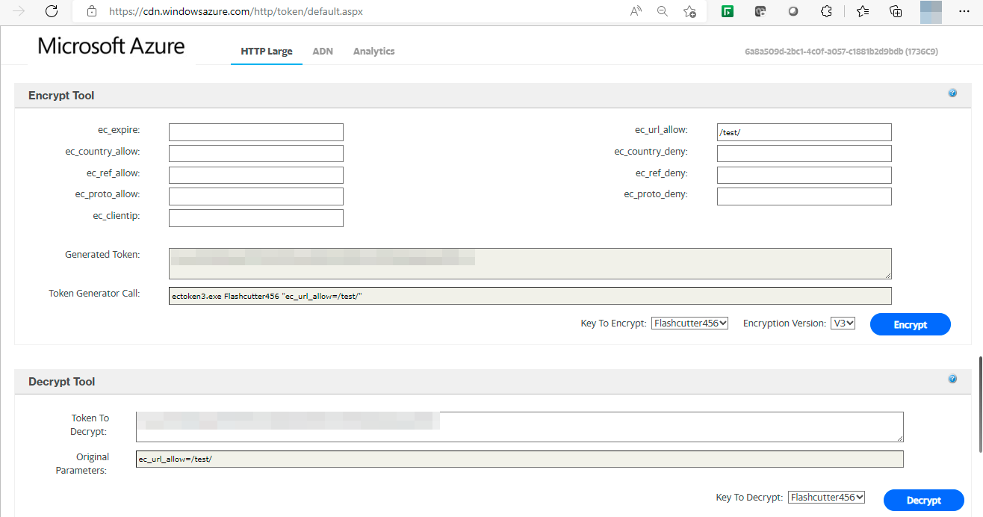Viewport: 983px width, 517px height.
Task: Click the Generated Token label
Action: click(x=102, y=255)
